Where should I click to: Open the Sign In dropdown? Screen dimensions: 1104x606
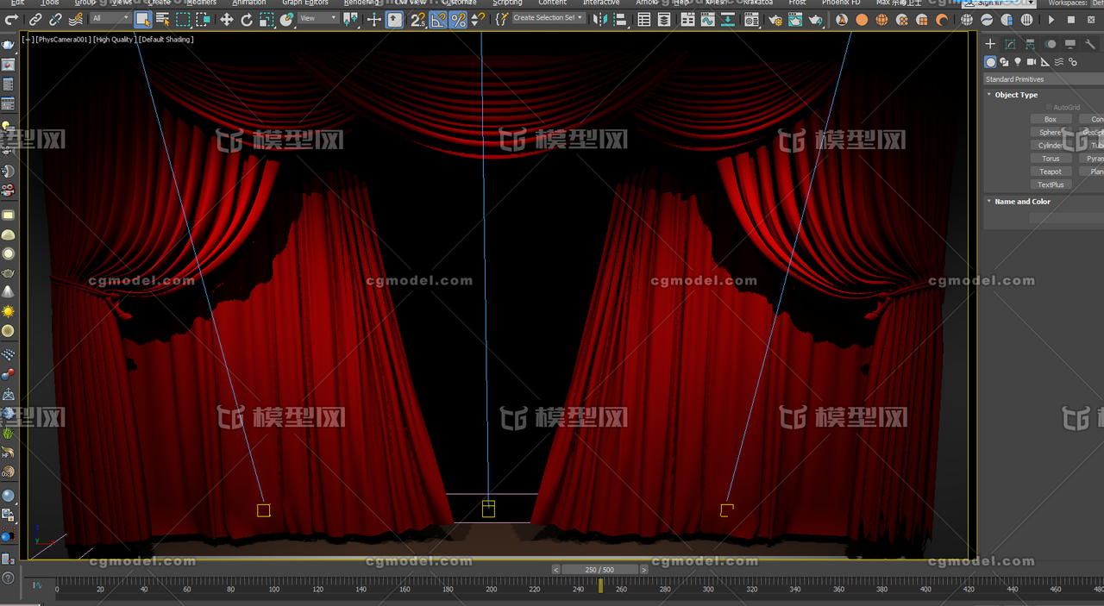[999, 3]
